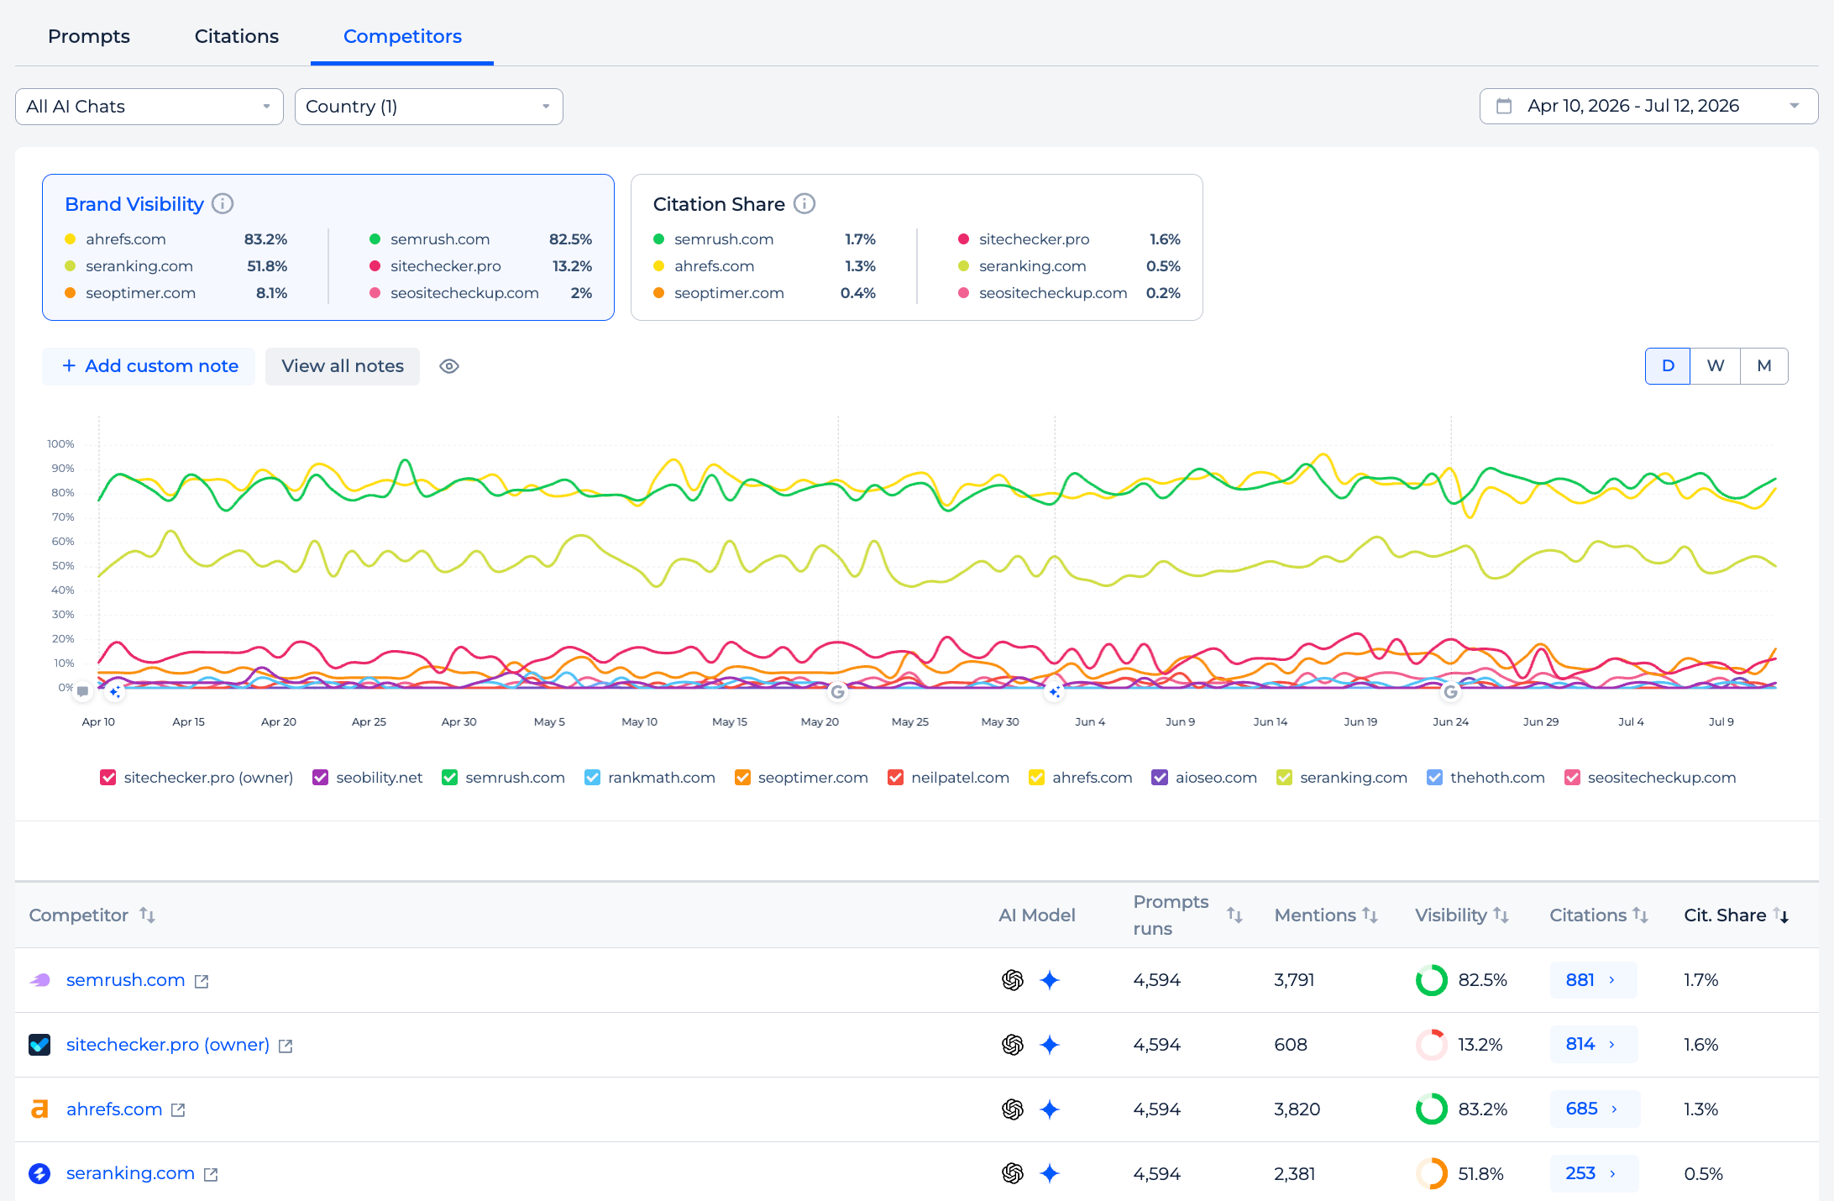Open the All AI Chats dropdown
The height and width of the screenshot is (1201, 1834).
coord(149,107)
